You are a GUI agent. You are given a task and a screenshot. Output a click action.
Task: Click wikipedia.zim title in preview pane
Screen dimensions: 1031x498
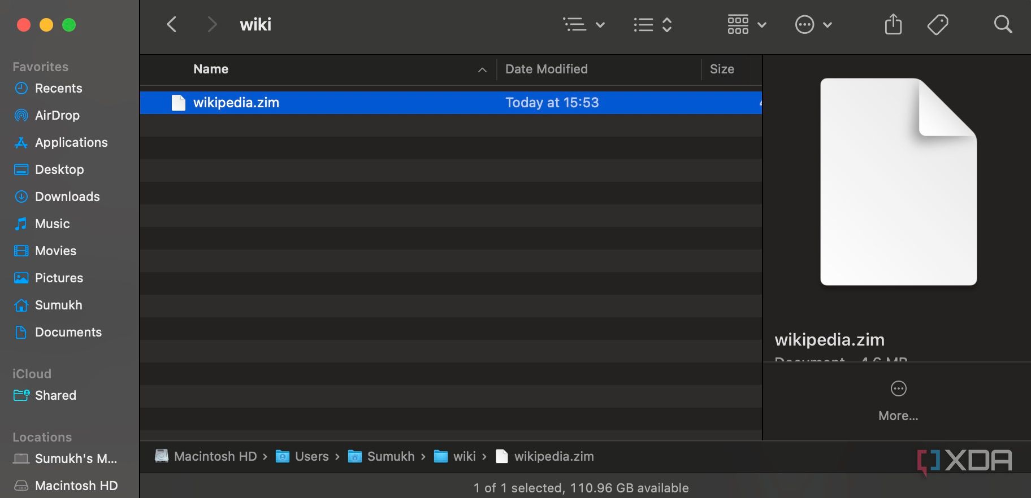pos(829,339)
